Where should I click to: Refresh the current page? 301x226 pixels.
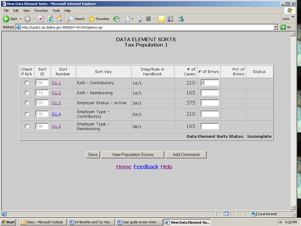point(50,19)
